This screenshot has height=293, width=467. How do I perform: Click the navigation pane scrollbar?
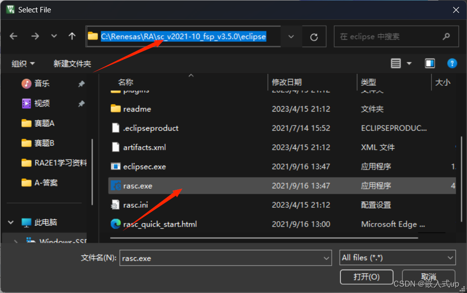coord(92,172)
